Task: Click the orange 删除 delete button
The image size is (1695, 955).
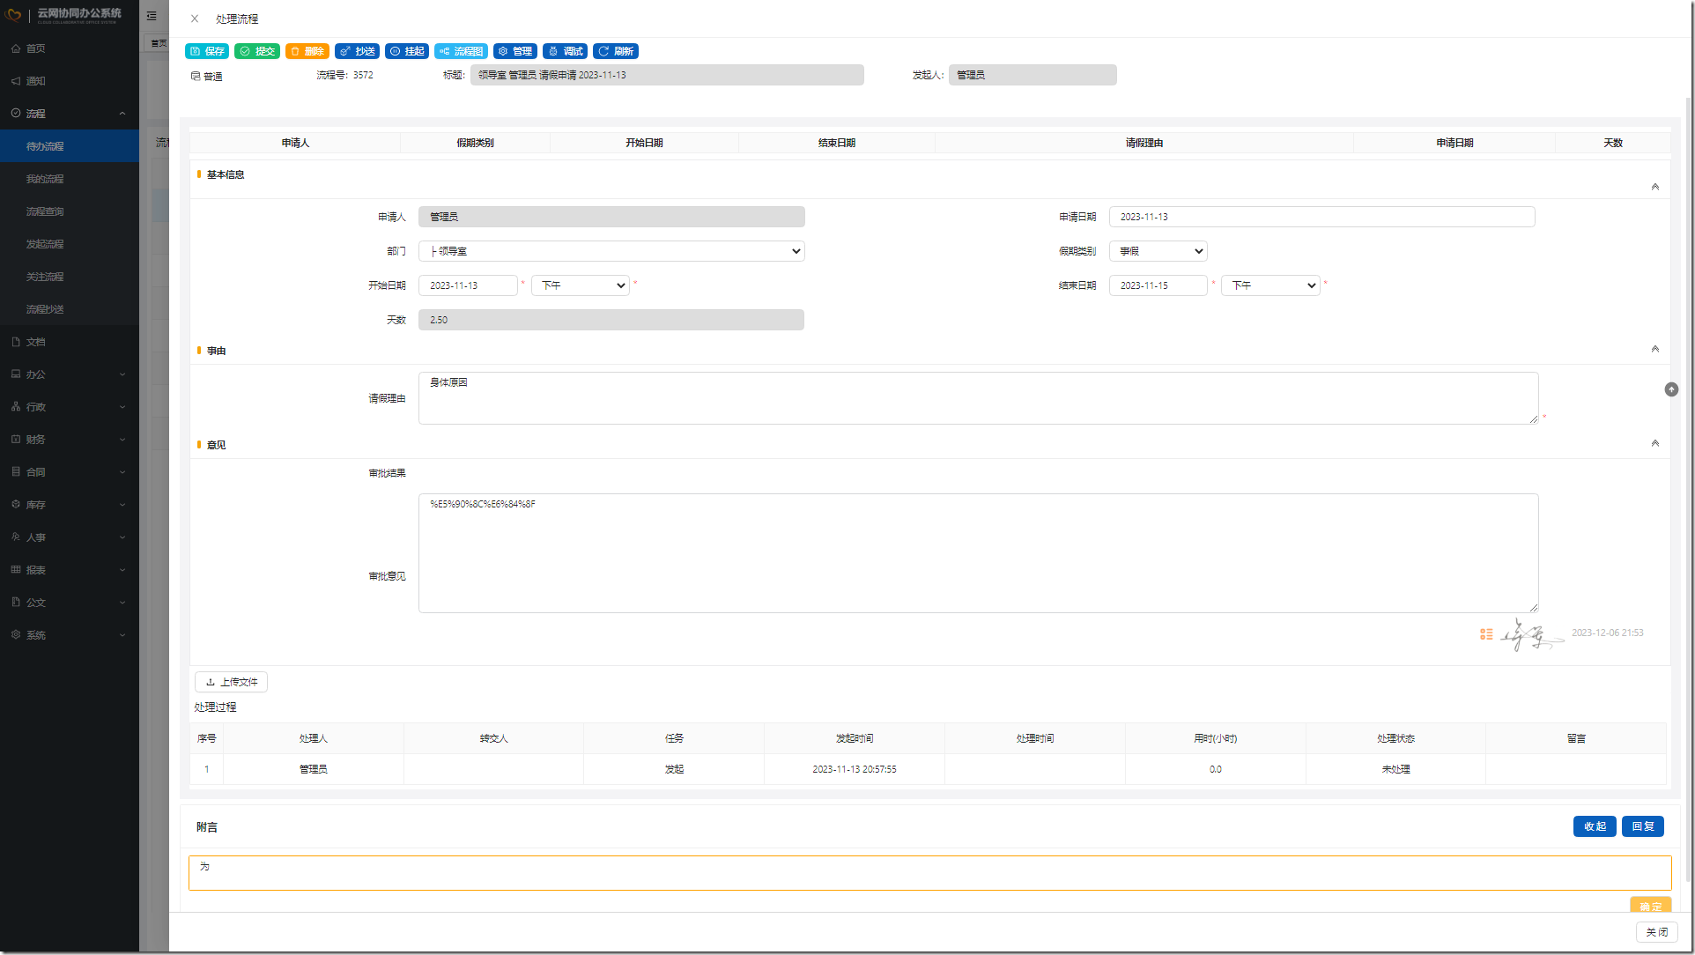Action: 307,51
